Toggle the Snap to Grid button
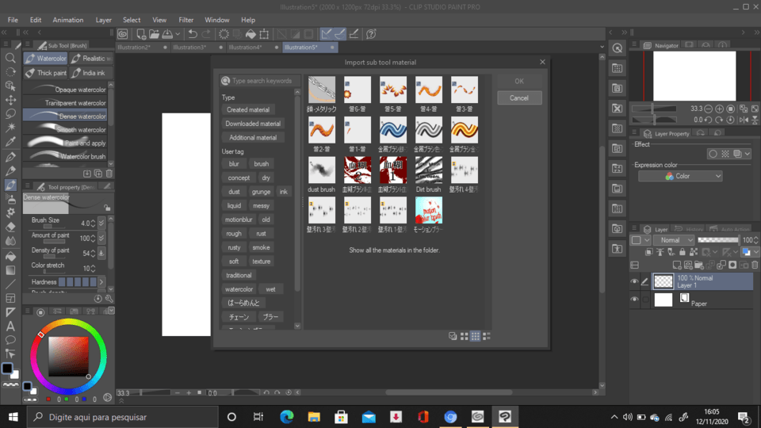The image size is (761, 428). pyautogui.click(x=354, y=34)
